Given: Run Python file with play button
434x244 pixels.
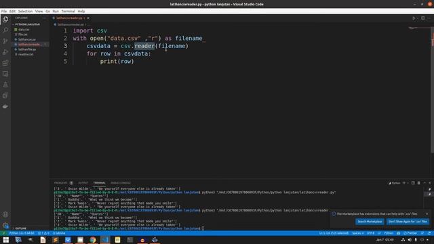Looking at the screenshot, I should pos(414,18).
